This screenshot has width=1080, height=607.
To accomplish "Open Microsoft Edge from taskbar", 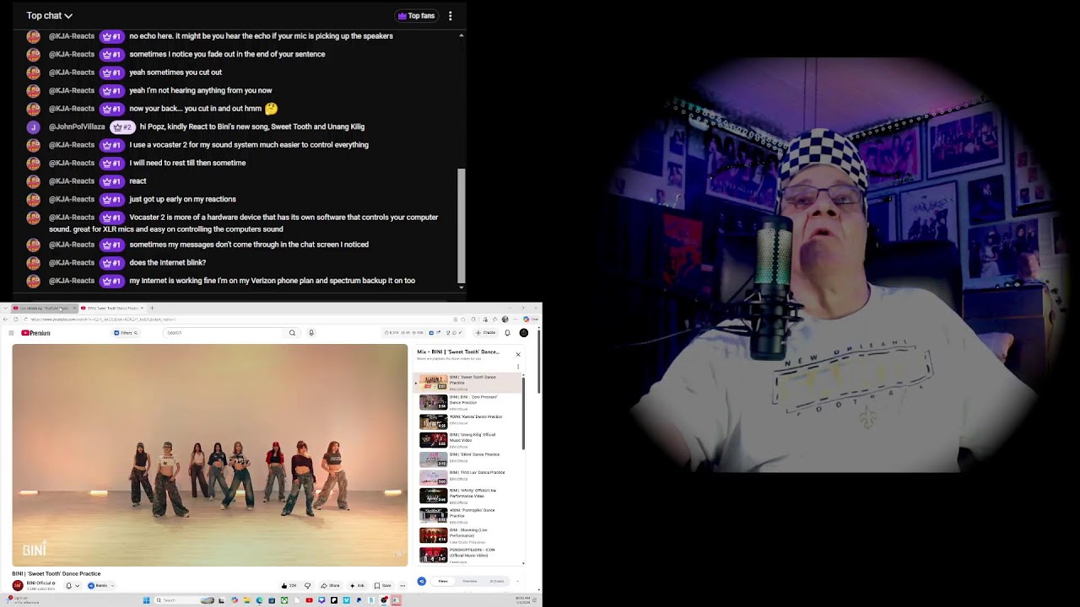I will coord(259,600).
